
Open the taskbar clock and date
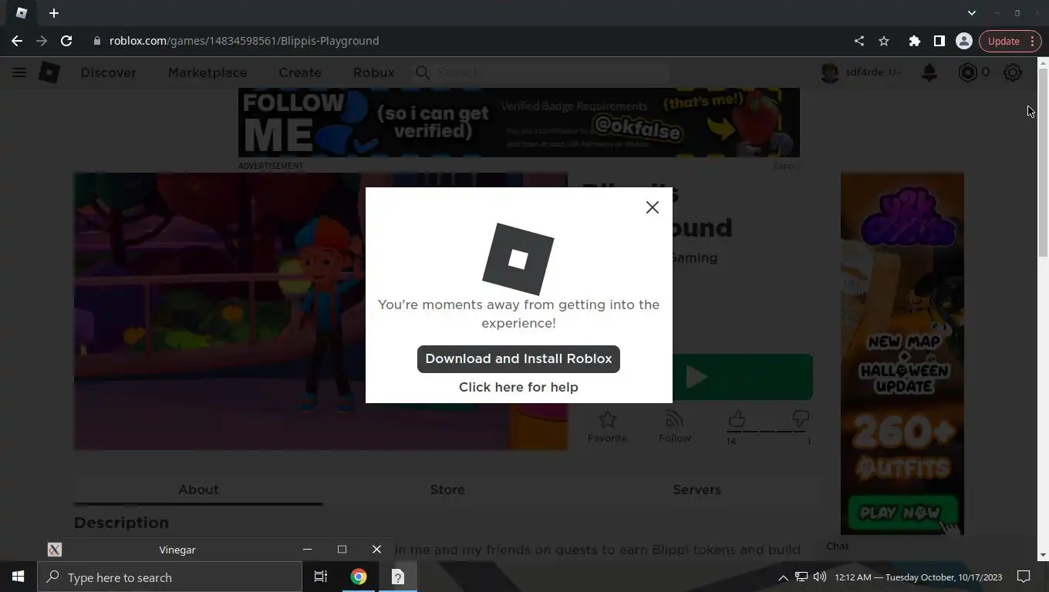(918, 577)
